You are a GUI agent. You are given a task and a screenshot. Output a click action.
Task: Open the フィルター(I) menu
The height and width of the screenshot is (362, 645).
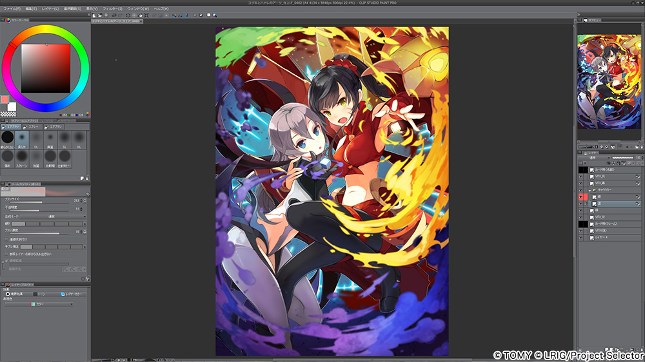112,8
